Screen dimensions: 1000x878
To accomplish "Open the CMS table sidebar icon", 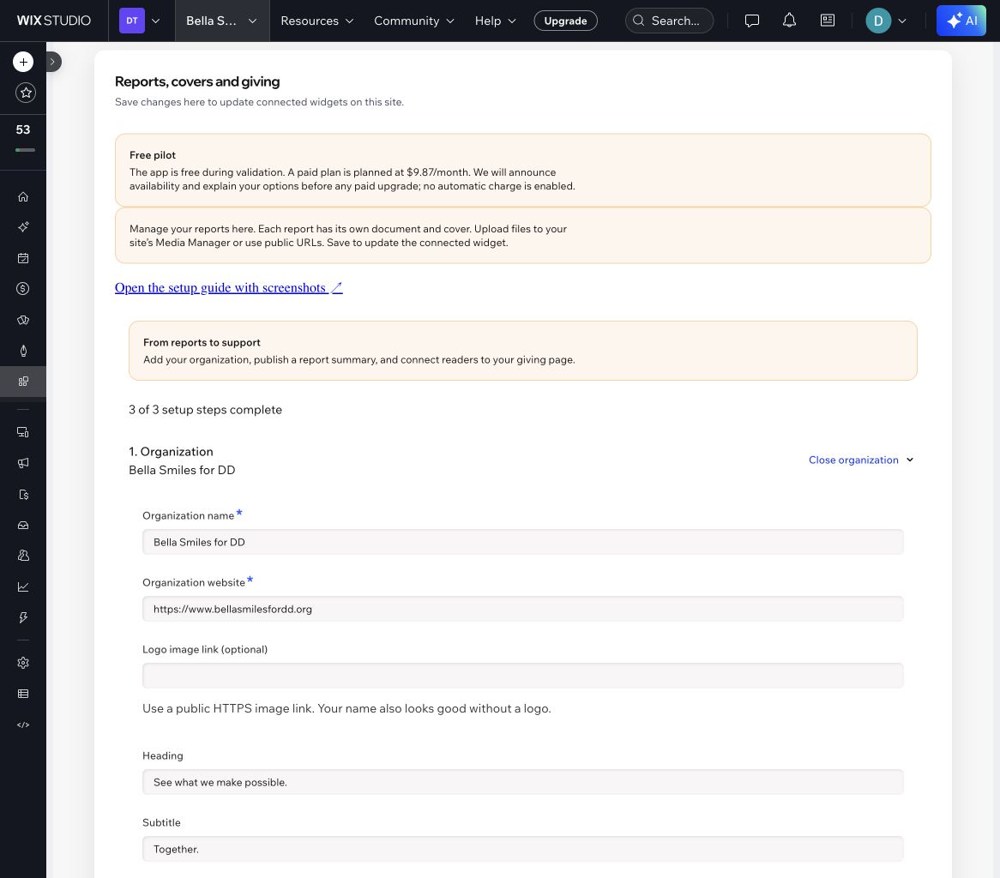I will click(23, 694).
